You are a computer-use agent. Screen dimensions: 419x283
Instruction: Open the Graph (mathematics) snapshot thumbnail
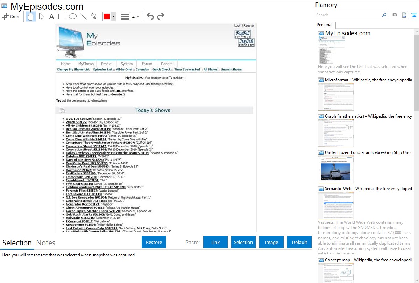point(336,133)
